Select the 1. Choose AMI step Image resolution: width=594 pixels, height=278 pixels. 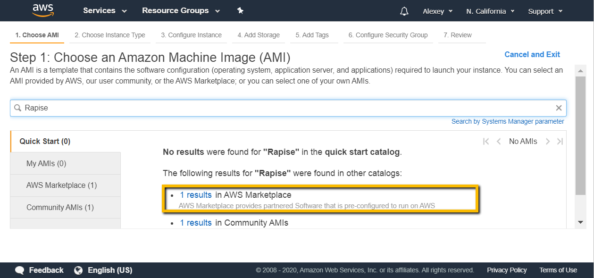point(37,35)
